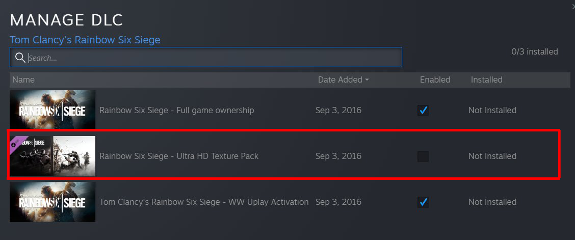Toggle the Date Added sort arrow
The image size is (575, 240).
click(x=367, y=80)
